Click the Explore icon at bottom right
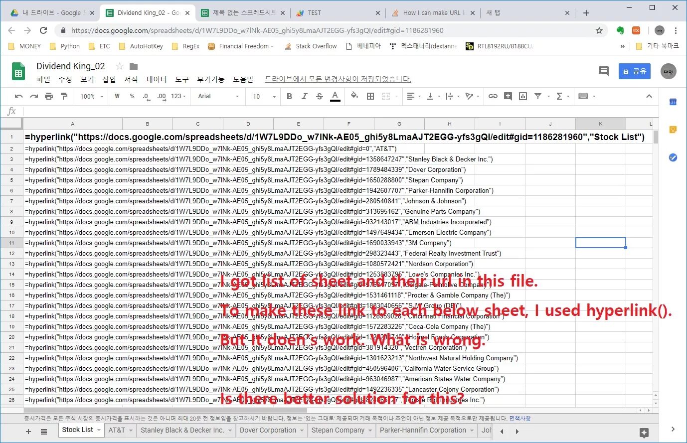Image resolution: width=687 pixels, height=443 pixels. pos(644,433)
